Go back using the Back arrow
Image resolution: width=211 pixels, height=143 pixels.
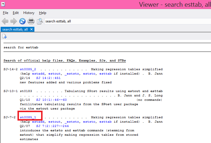pyautogui.click(x=5, y=21)
